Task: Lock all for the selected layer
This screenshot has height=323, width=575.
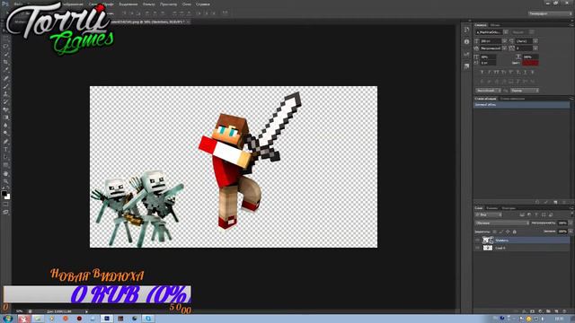Action: point(515,231)
